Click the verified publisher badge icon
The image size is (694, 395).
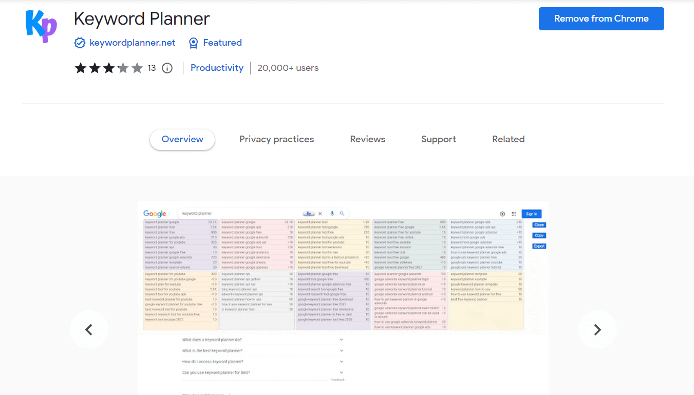(80, 43)
